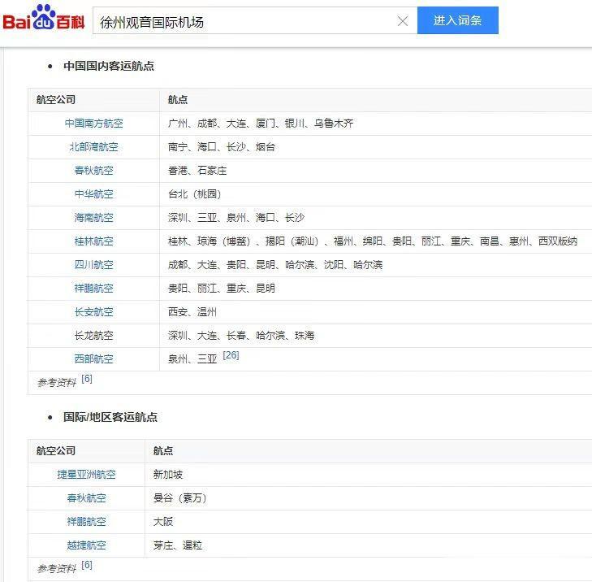
Task: Open the 西部航空 link
Action: click(93, 359)
